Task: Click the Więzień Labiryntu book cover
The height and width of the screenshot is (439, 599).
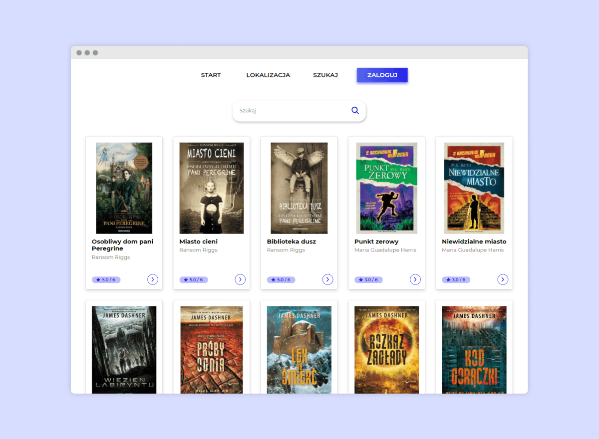Action: (124, 349)
